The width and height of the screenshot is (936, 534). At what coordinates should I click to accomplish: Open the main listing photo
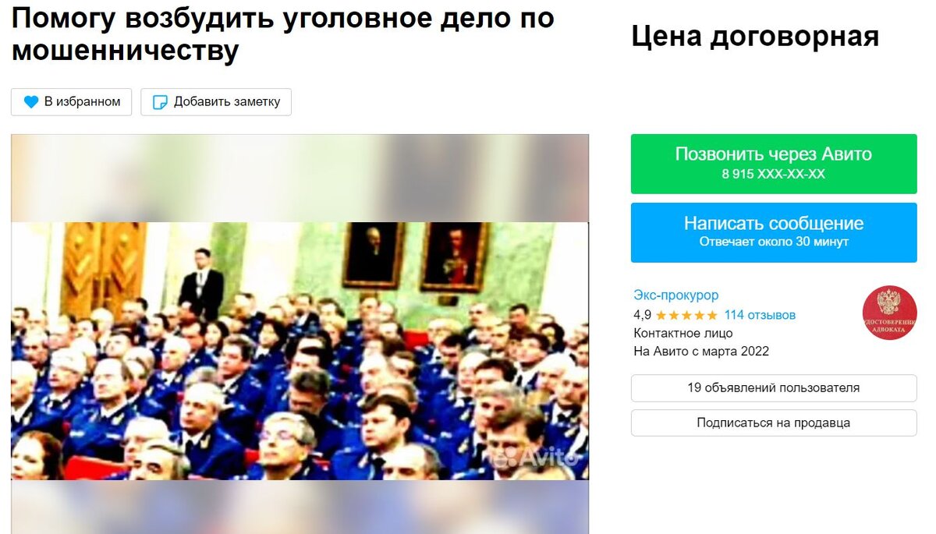click(300, 351)
